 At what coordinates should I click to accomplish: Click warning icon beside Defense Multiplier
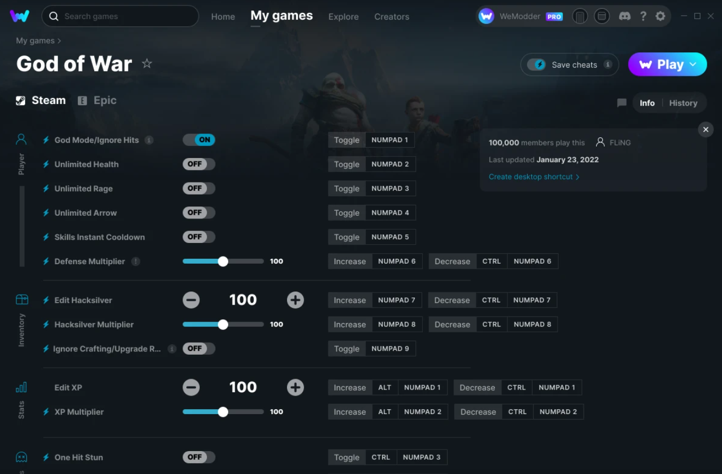[x=136, y=262]
